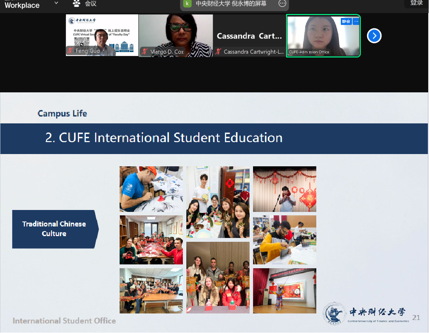Open screen share options ellipsis menu
The height and width of the screenshot is (333, 429).
tap(282, 3)
